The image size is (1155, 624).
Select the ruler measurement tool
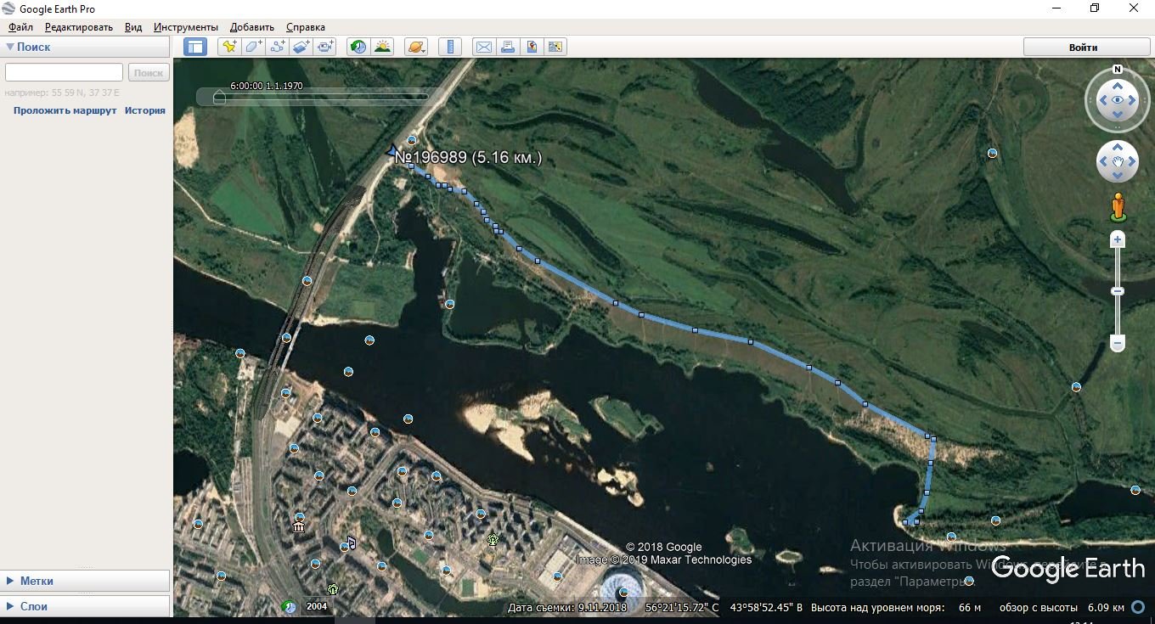pyautogui.click(x=450, y=48)
